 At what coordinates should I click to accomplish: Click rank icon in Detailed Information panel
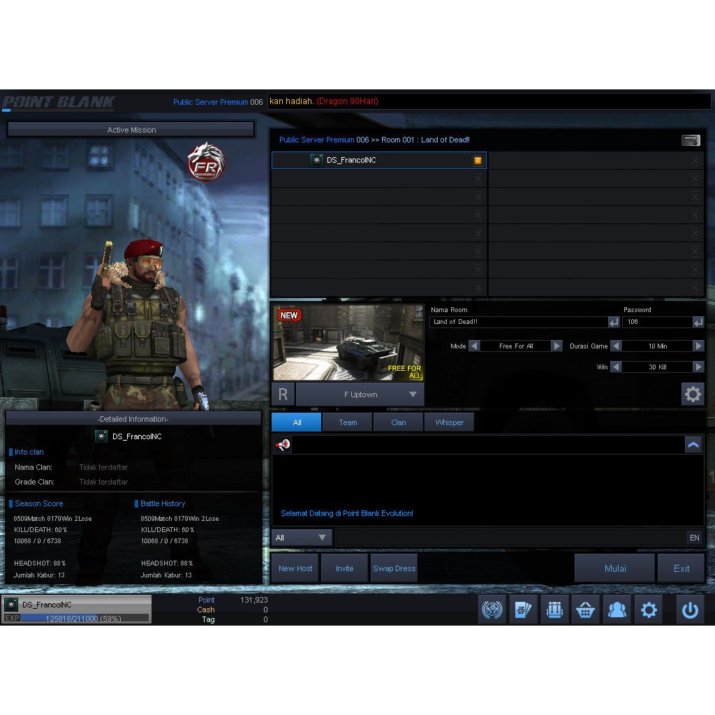click(x=101, y=436)
